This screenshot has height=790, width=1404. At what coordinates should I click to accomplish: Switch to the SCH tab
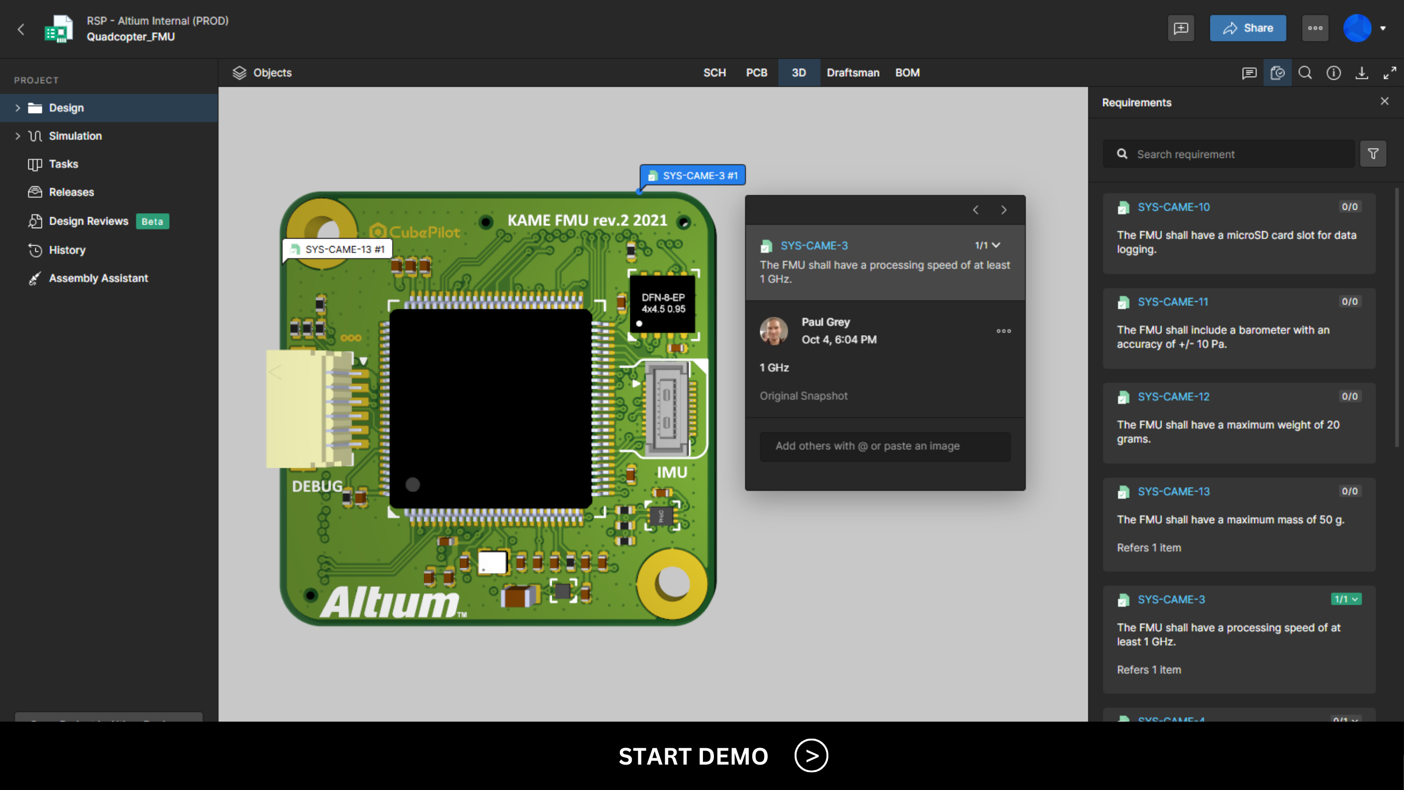[714, 73]
